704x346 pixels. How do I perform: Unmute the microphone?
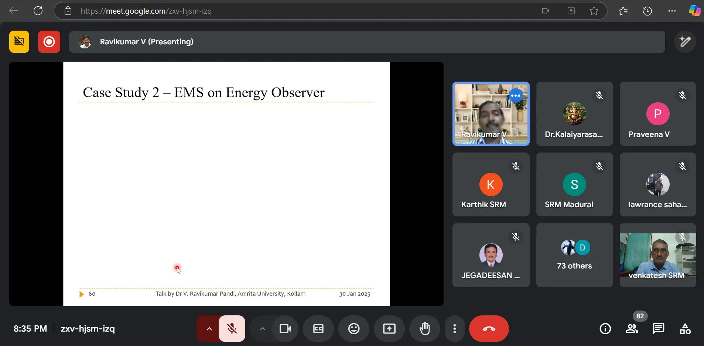232,329
